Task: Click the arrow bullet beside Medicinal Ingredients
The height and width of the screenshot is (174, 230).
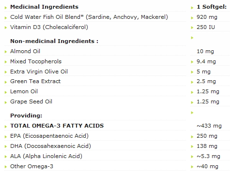Action: coord(6,8)
